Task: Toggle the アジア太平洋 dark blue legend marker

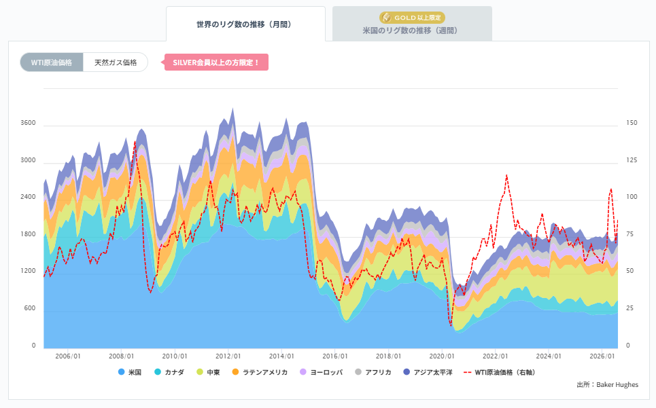Action: [x=407, y=371]
